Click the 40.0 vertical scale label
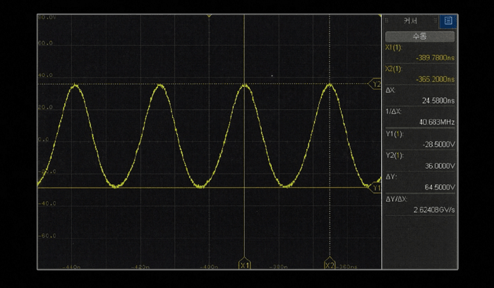This screenshot has width=494, height=288. [45, 75]
